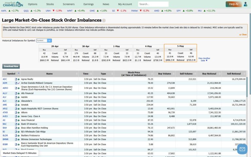Toggle ADM watchlist checkmark icon
This screenshot has height=157, width=251.
coord(19,83)
